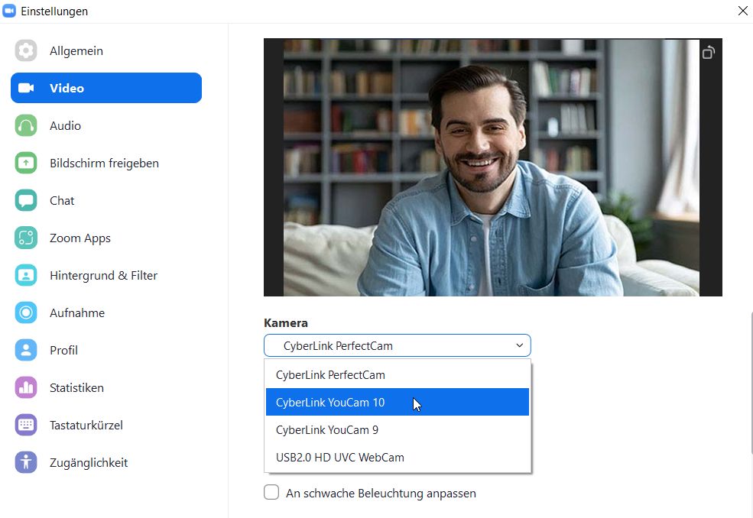
Task: Open Profil settings
Action: pos(106,350)
